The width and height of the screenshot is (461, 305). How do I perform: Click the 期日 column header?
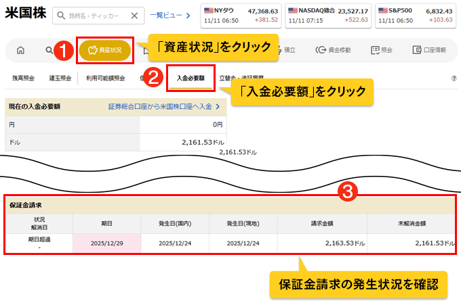click(x=106, y=223)
